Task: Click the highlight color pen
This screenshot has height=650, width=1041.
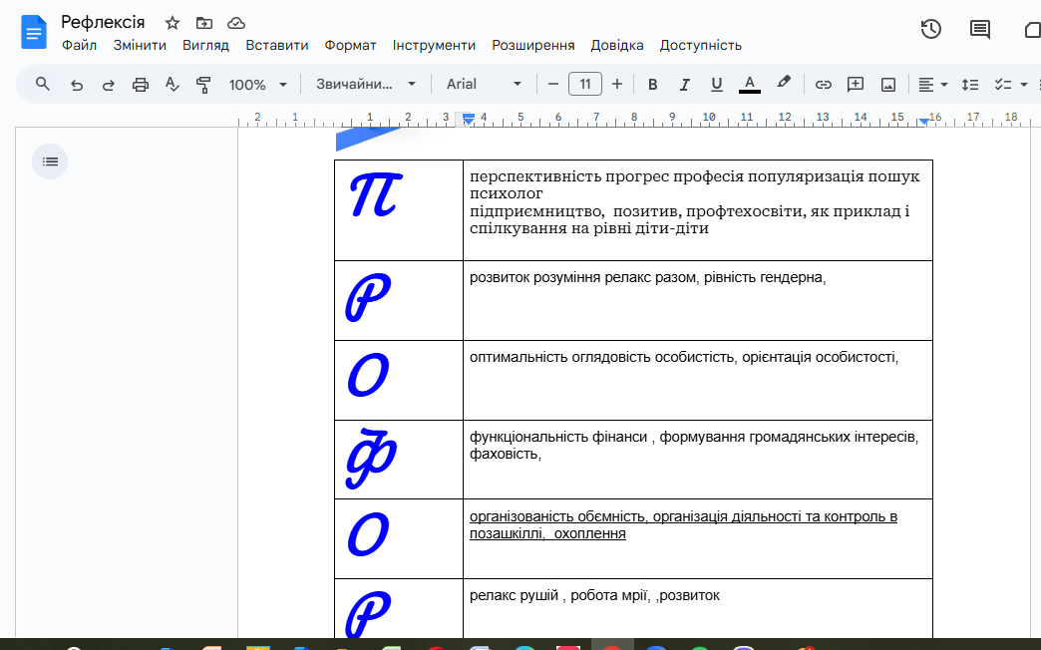Action: tap(784, 84)
